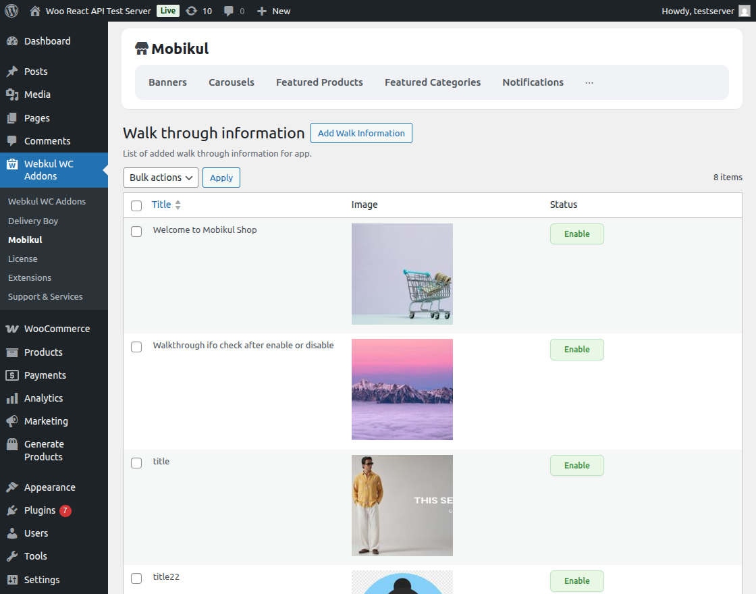The width and height of the screenshot is (756, 594).
Task: Click the WordPress logo in the admin bar
Action: [11, 11]
